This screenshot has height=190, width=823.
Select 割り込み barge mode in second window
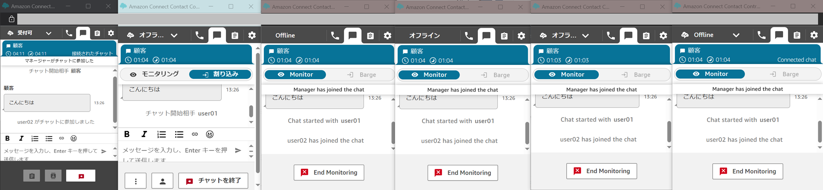click(x=220, y=74)
